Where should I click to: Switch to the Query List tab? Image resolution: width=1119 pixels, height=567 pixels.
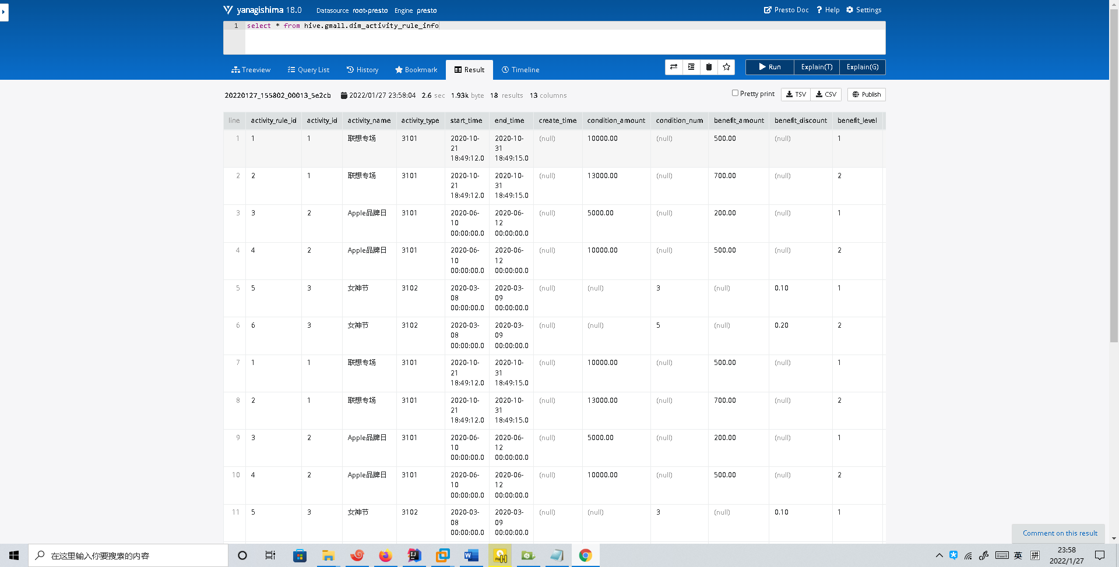(x=308, y=70)
